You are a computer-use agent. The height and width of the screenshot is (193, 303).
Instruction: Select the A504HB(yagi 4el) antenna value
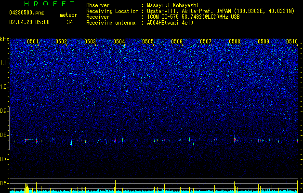170,23
